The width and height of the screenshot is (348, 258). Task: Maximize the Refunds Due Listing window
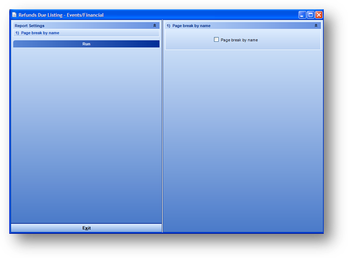point(311,15)
